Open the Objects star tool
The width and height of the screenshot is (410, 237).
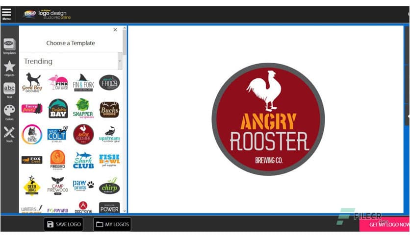click(9, 69)
